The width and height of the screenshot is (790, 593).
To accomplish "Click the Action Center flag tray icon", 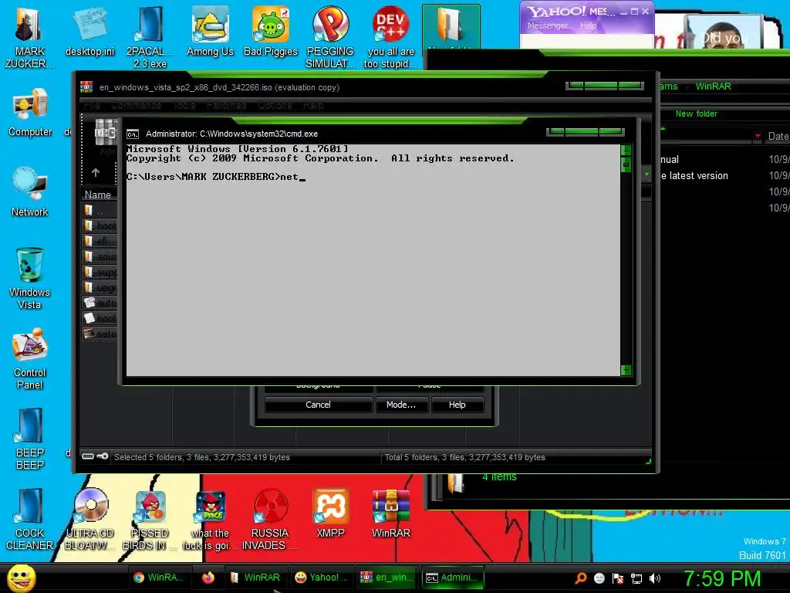I will tap(618, 578).
